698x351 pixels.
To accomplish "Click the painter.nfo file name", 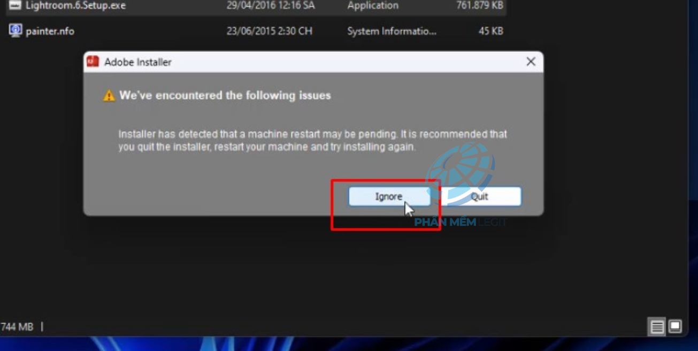I will [50, 31].
